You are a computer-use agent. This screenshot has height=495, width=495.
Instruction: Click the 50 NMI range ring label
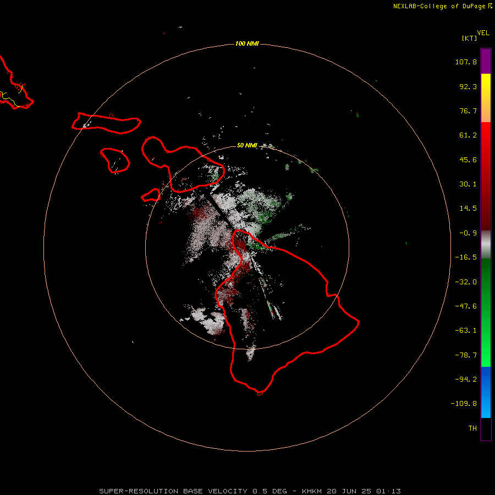pyautogui.click(x=247, y=145)
